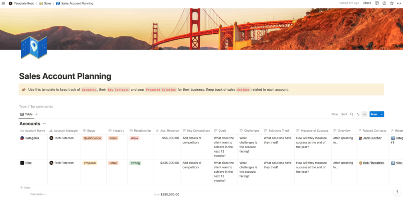
Task: Click the Patagonia account name
Action: click(x=32, y=138)
